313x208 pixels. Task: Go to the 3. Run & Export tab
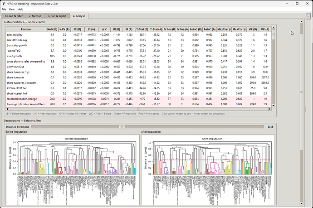click(x=58, y=16)
